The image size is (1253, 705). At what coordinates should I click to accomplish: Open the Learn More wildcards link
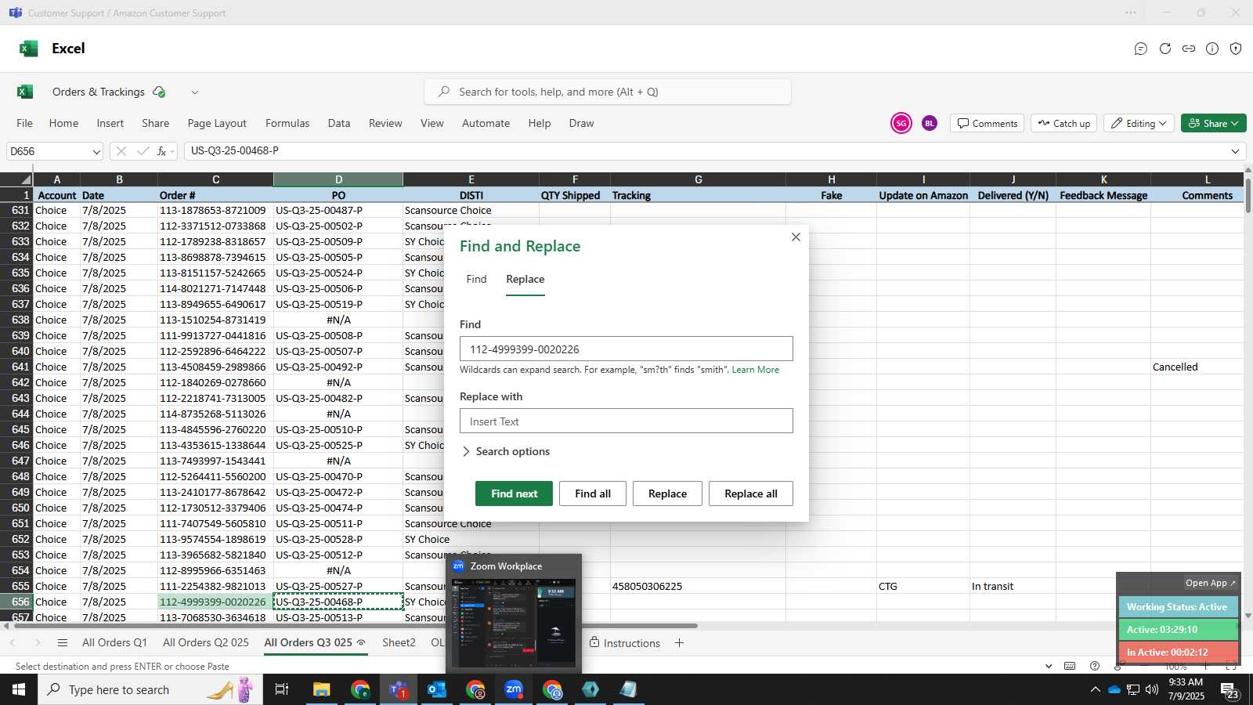point(755,370)
